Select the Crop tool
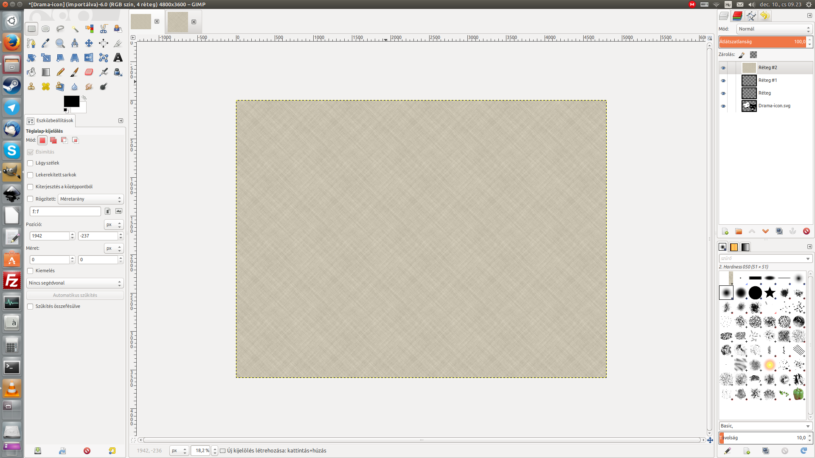Image resolution: width=815 pixels, height=458 pixels. click(x=118, y=43)
